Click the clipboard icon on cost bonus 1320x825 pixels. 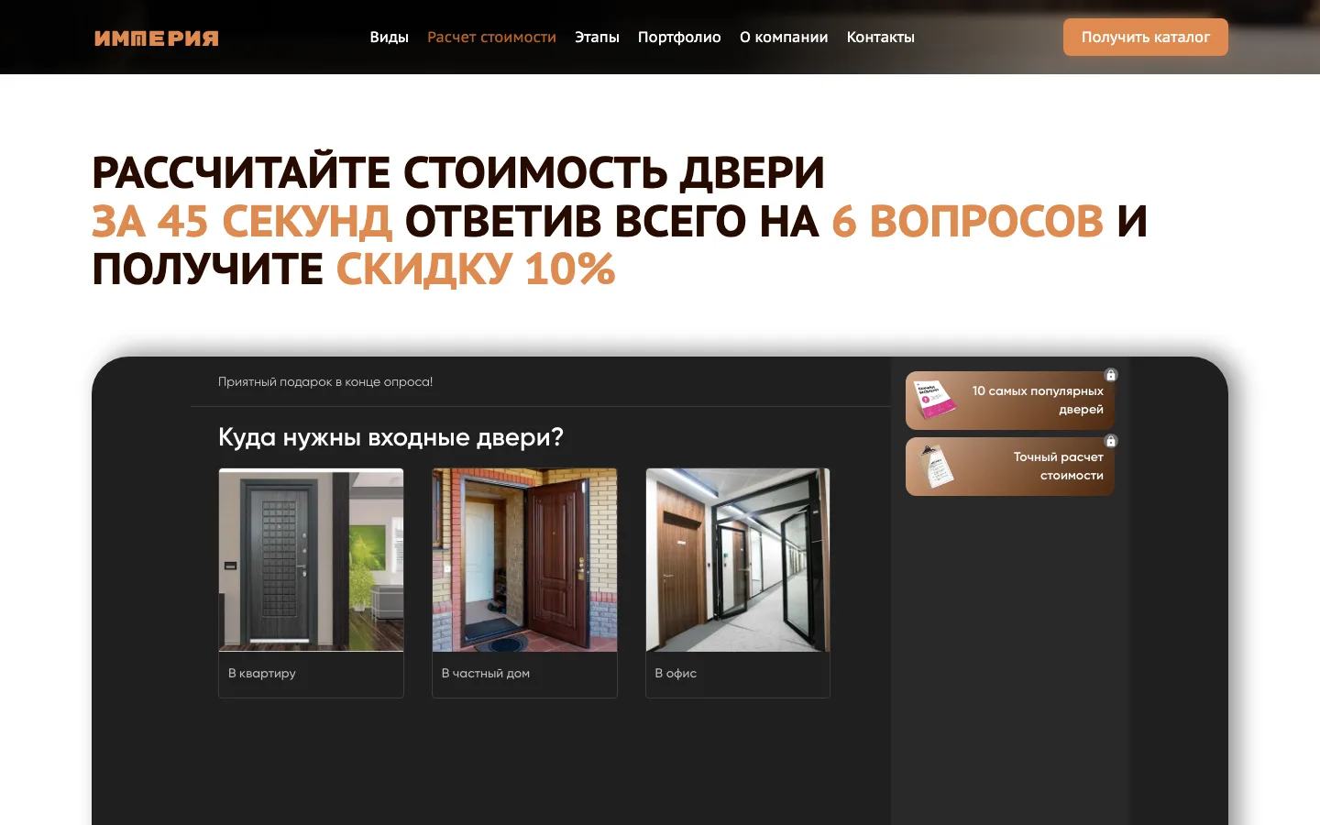pyautogui.click(x=935, y=467)
